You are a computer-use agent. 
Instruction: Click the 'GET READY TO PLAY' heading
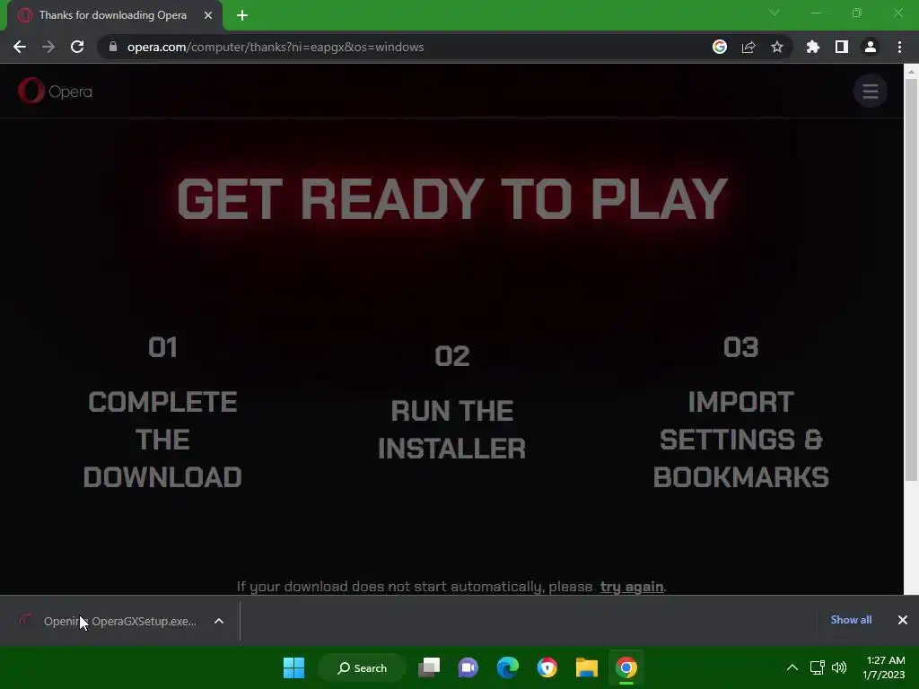[452, 199]
